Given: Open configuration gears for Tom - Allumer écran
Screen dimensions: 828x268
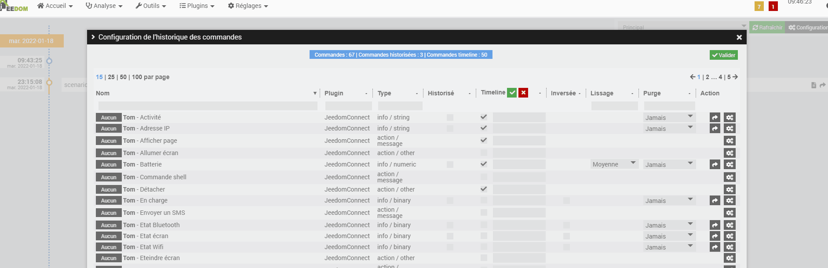Looking at the screenshot, I should [x=730, y=153].
